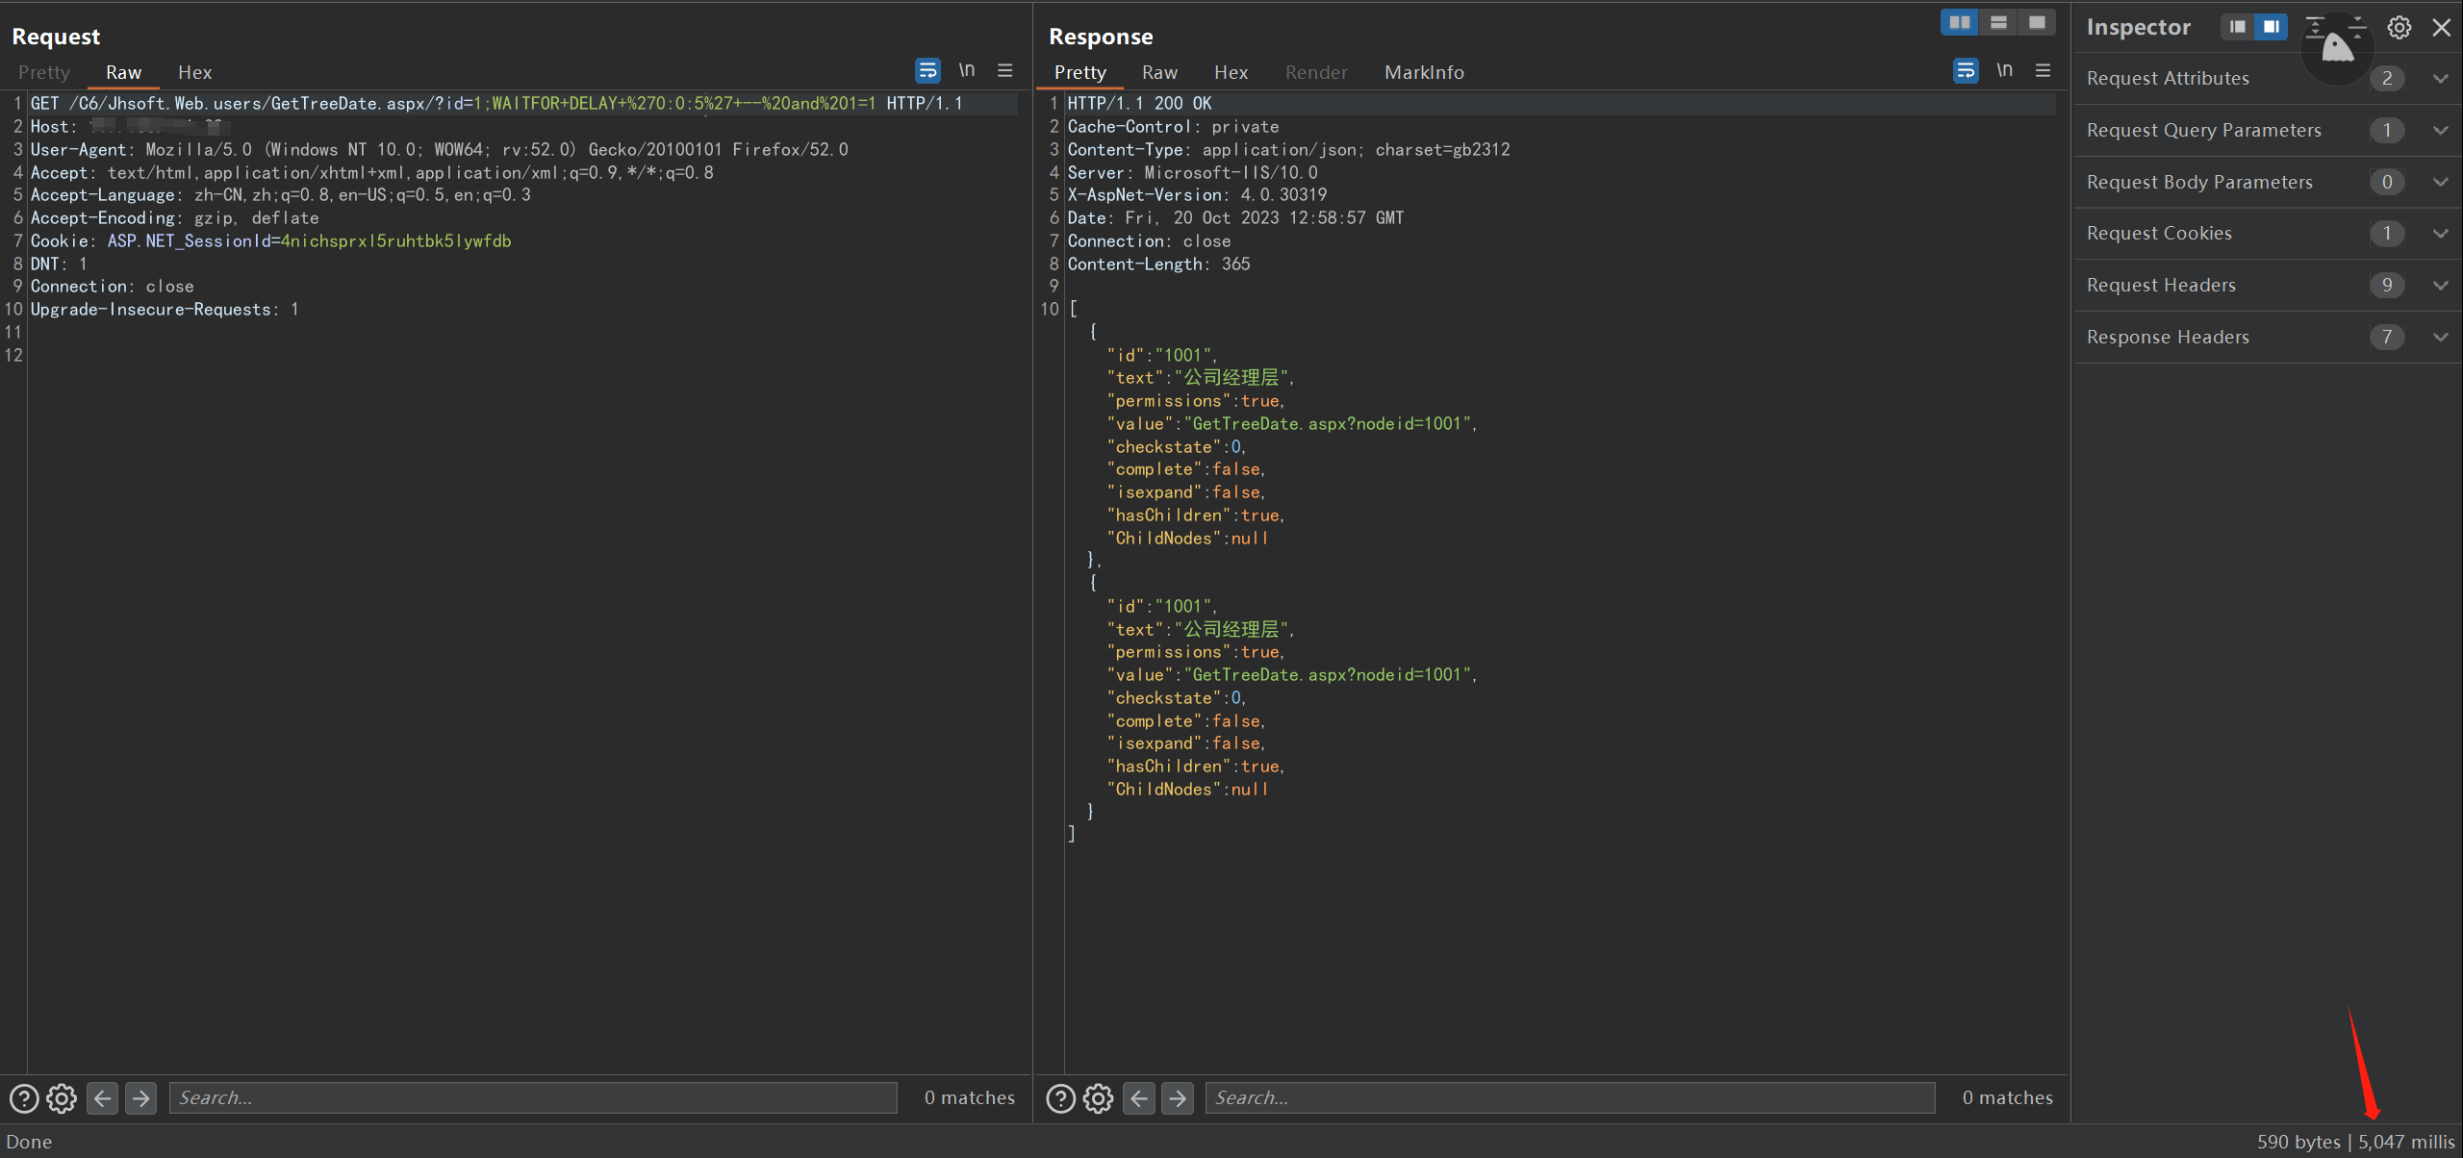The image size is (2463, 1158).
Task: Select side-by-side layout view icon
Action: click(1959, 22)
